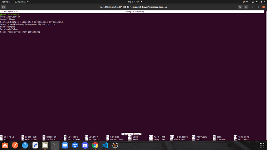The width and height of the screenshot is (267, 150).
Task: Click the Type=Application line
Action: click(10, 17)
